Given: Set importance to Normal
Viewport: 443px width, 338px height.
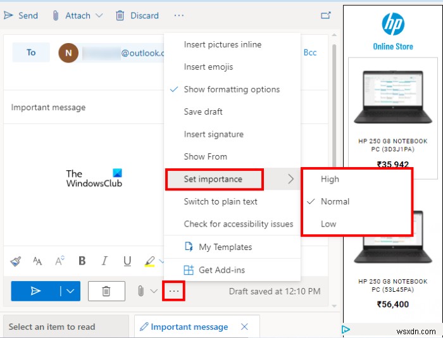Looking at the screenshot, I should point(357,201).
